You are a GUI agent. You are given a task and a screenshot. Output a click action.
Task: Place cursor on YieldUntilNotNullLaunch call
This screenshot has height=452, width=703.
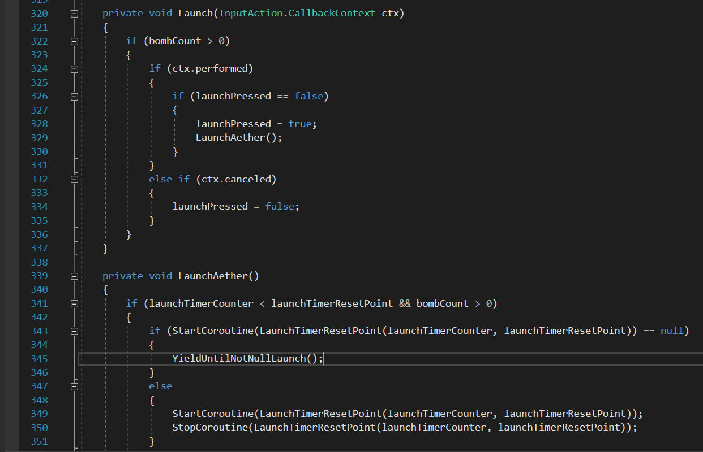click(247, 358)
